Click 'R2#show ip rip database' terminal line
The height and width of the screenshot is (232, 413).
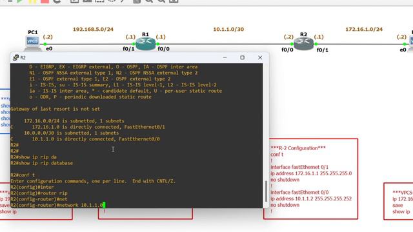coord(41,163)
